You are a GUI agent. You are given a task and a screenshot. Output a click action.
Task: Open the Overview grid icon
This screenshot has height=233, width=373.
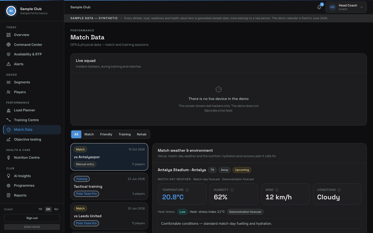[x=9, y=35]
